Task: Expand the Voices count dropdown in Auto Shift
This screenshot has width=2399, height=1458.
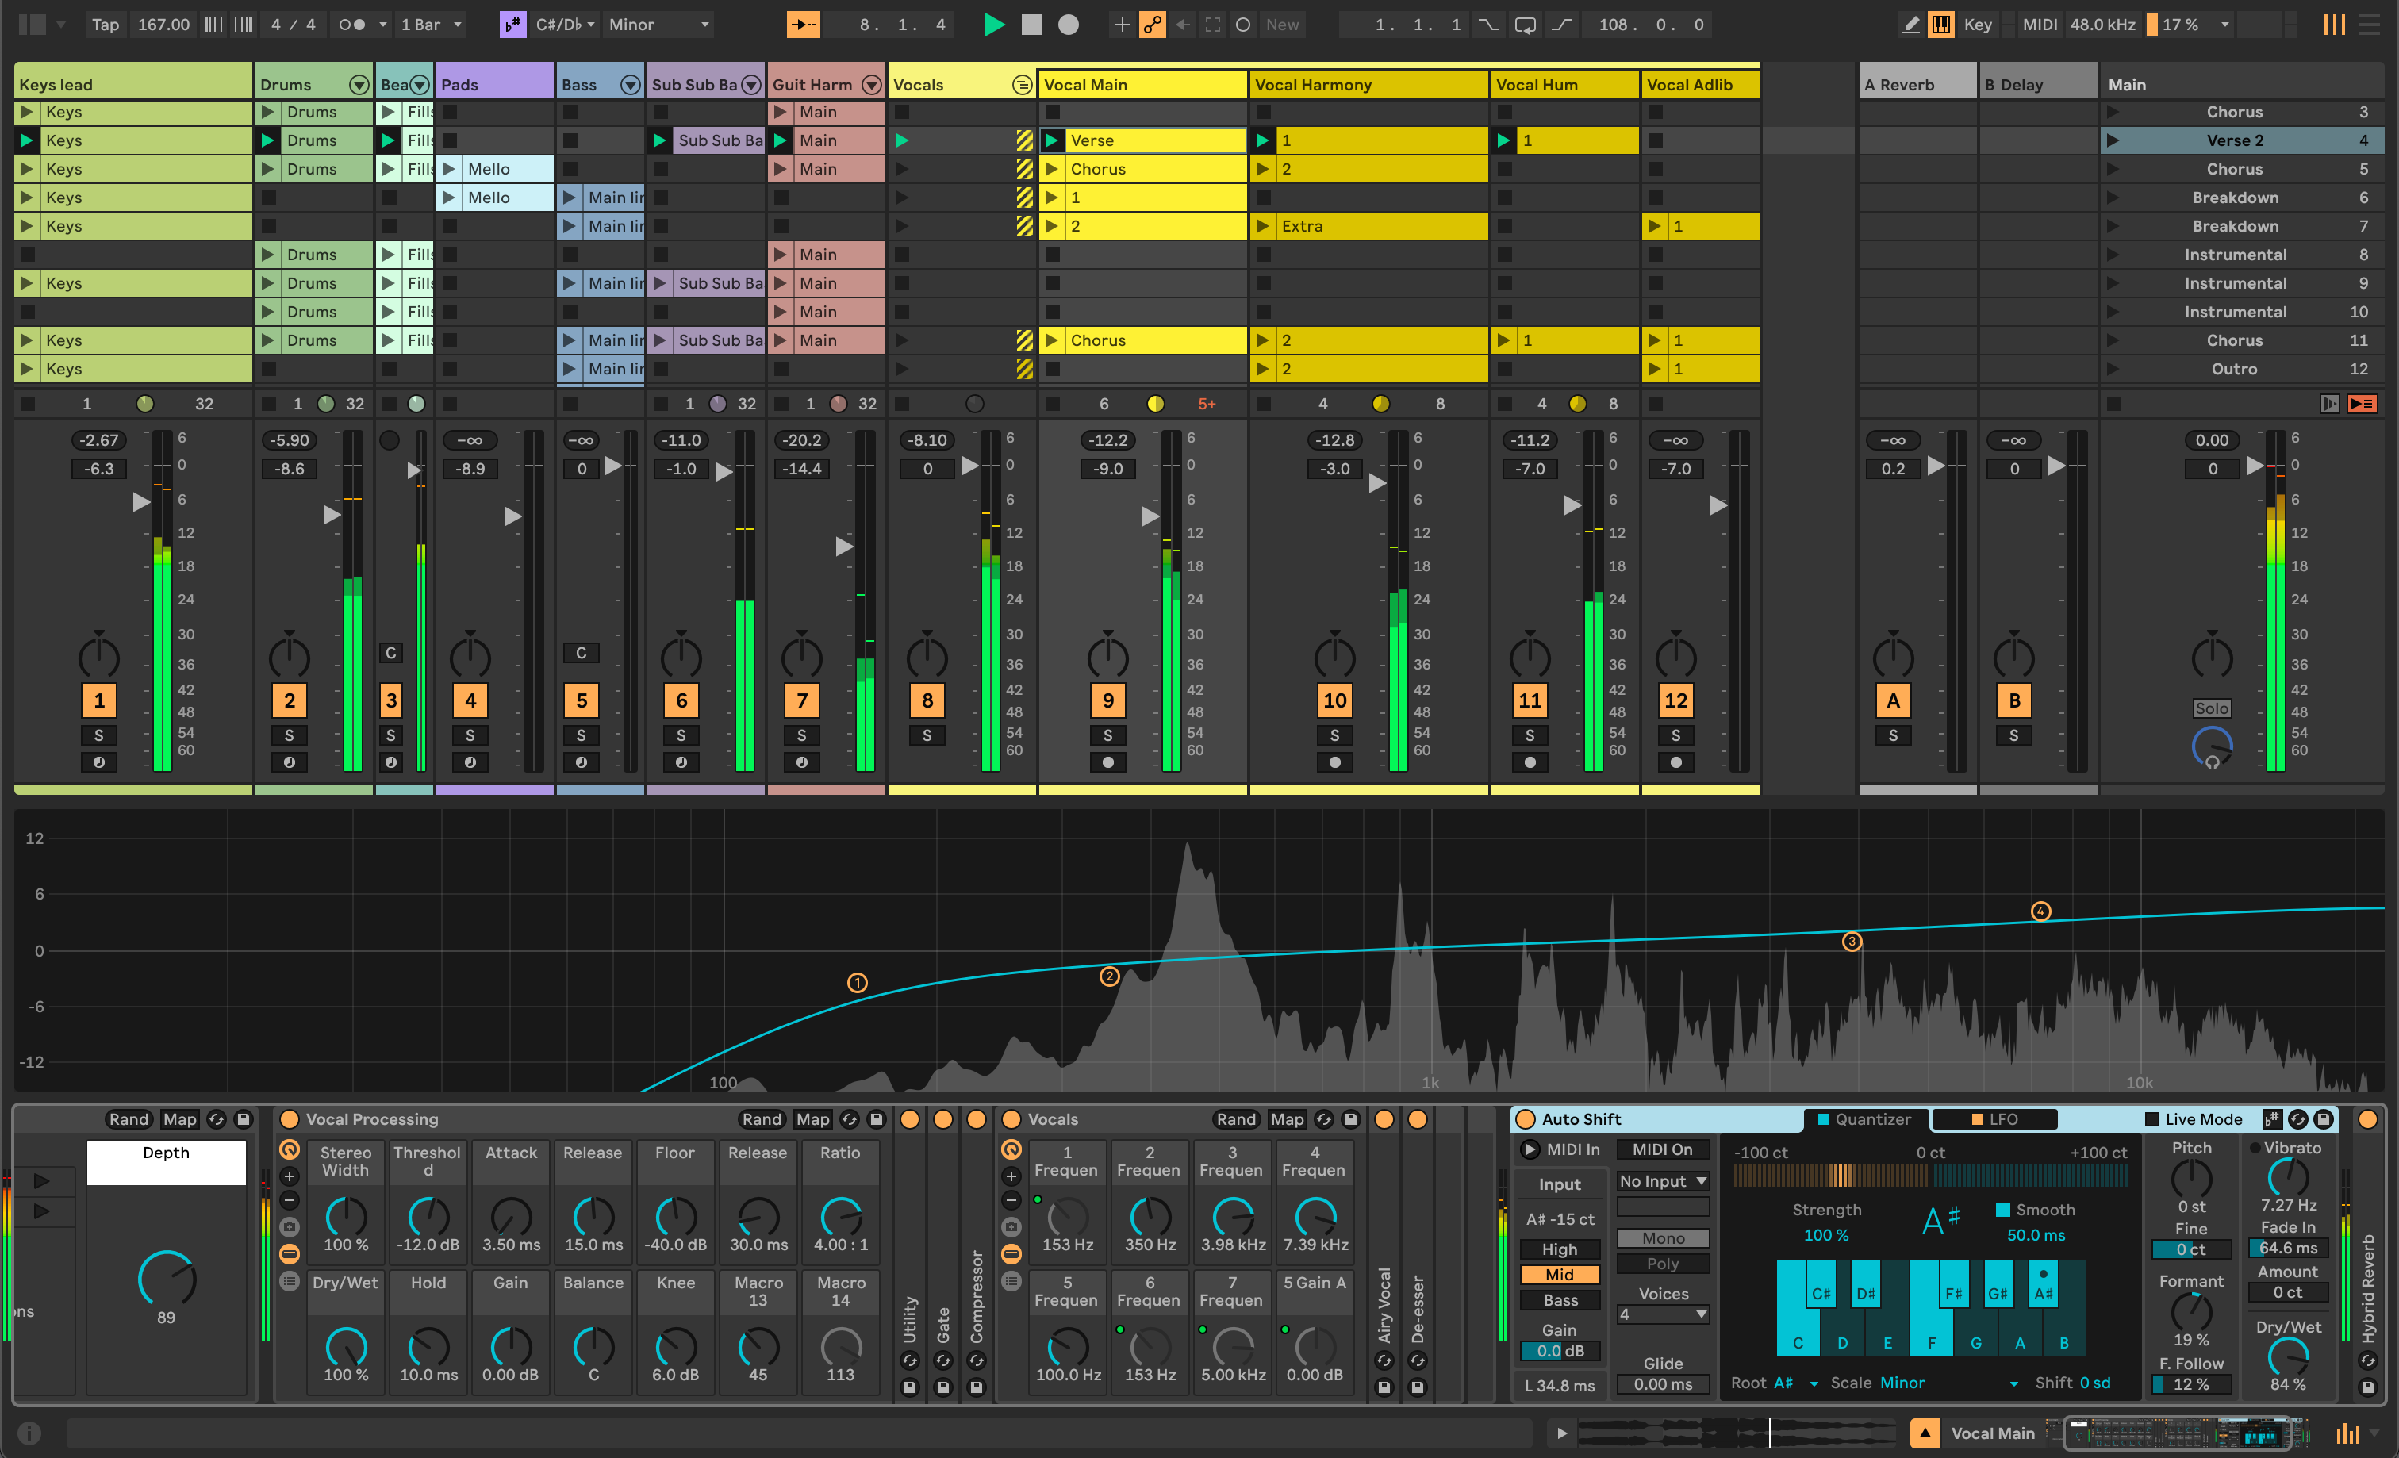Action: tap(1664, 1316)
